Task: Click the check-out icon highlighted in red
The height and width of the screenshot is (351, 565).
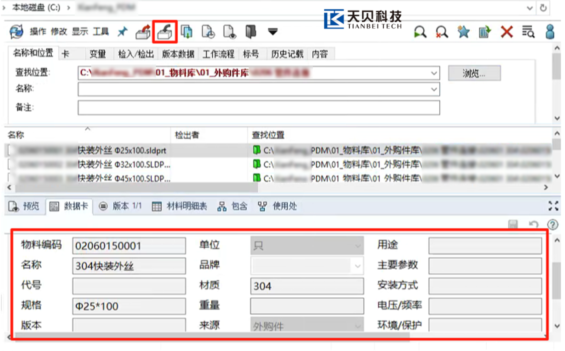Action: (165, 32)
